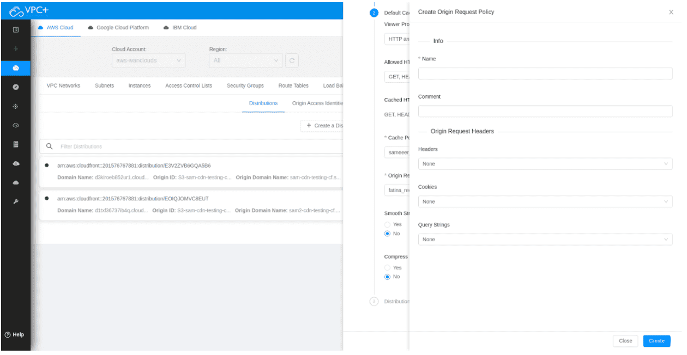Image resolution: width=687 pixels, height=355 pixels.
Task: Switch to IBM Cloud tab
Action: pyautogui.click(x=180, y=28)
